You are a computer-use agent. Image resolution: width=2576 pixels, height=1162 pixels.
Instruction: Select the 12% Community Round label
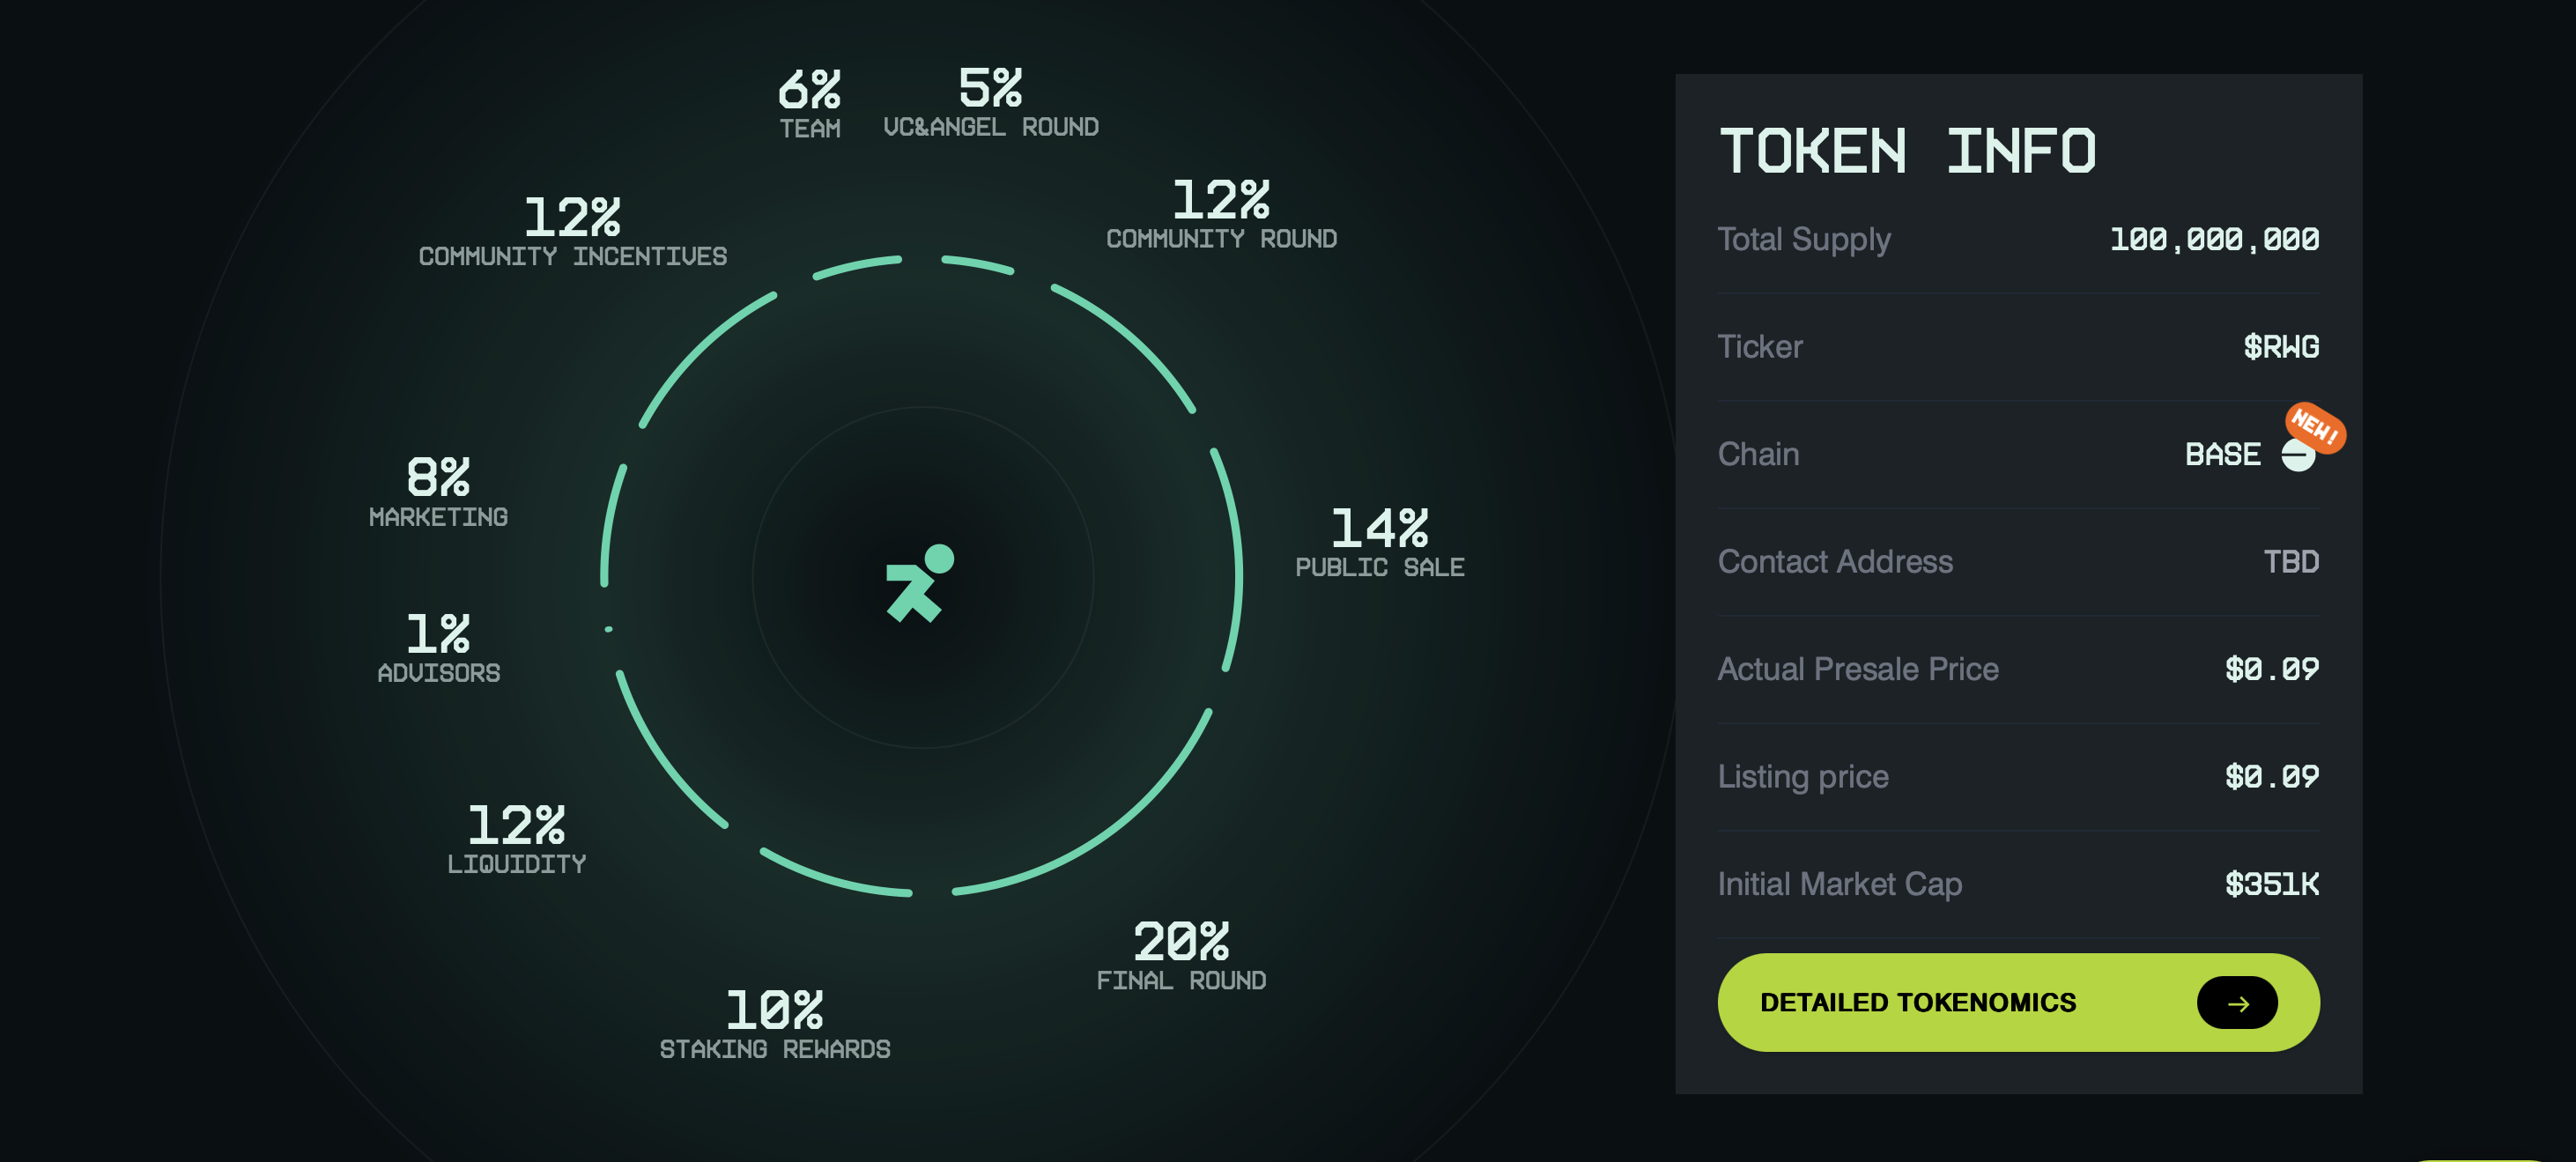[1221, 214]
